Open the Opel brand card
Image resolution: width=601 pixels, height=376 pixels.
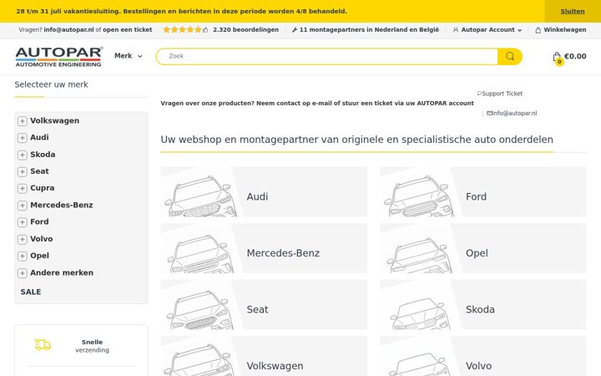483,248
